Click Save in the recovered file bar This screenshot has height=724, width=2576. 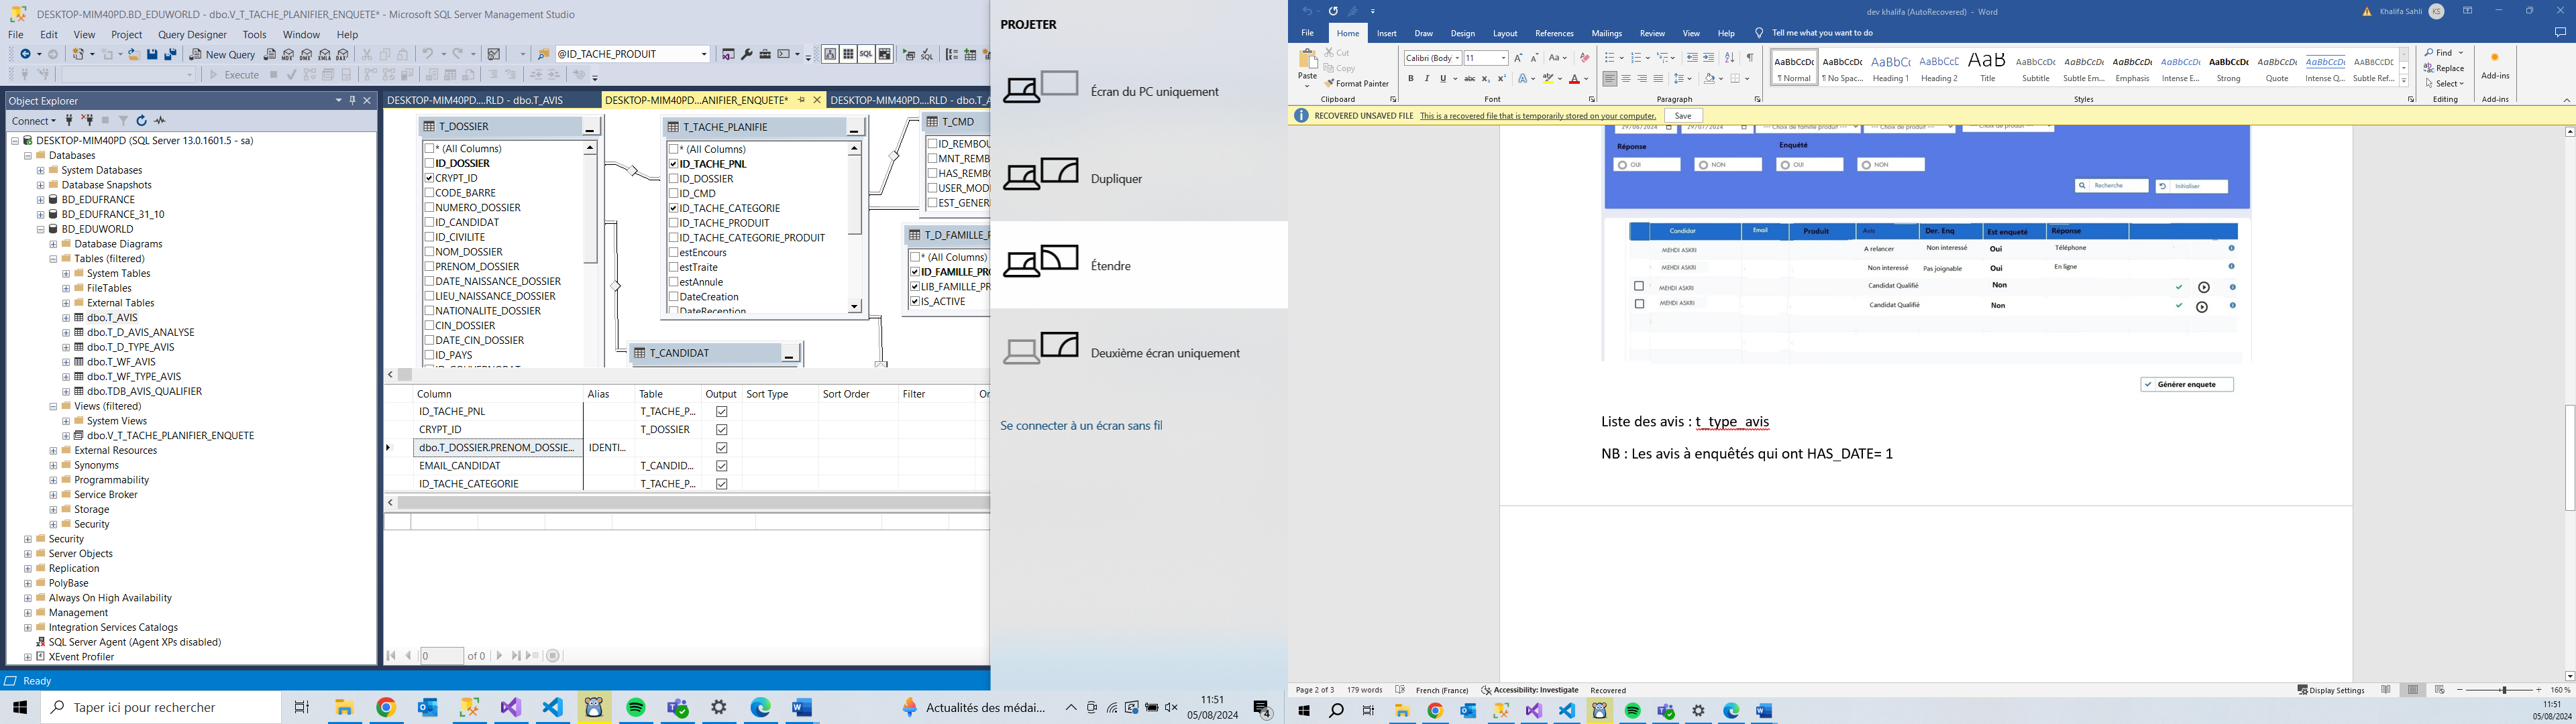tap(1683, 116)
